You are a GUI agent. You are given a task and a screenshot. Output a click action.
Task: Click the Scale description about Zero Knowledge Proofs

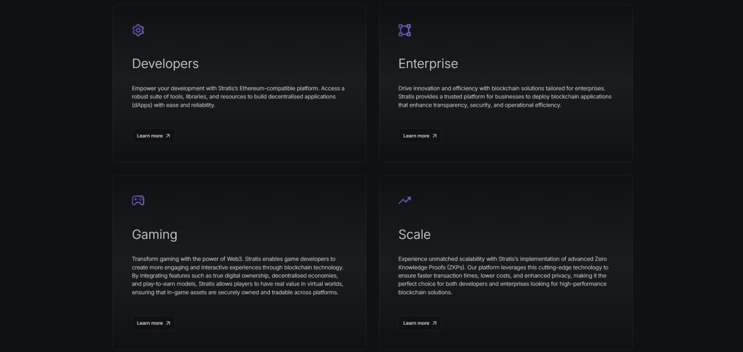coord(503,275)
